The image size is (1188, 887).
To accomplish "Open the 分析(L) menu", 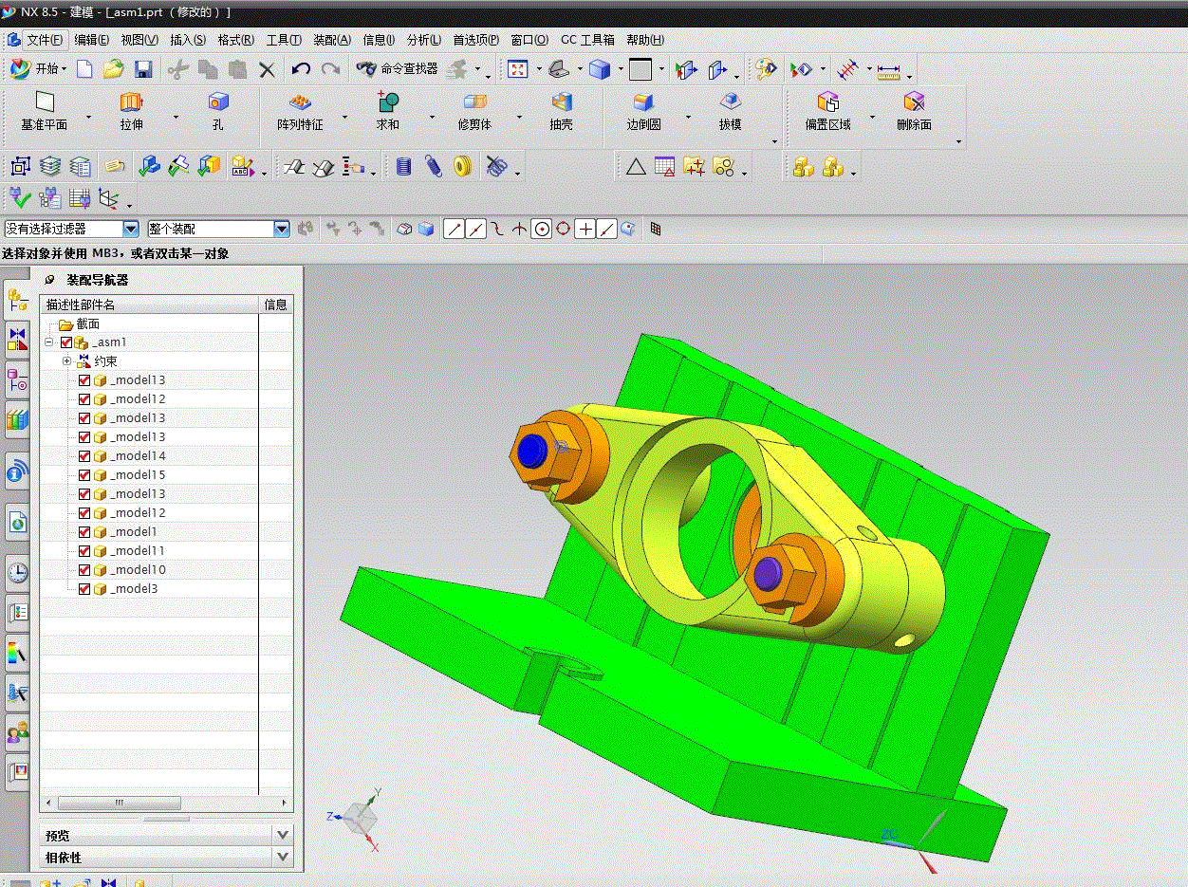I will [x=424, y=40].
